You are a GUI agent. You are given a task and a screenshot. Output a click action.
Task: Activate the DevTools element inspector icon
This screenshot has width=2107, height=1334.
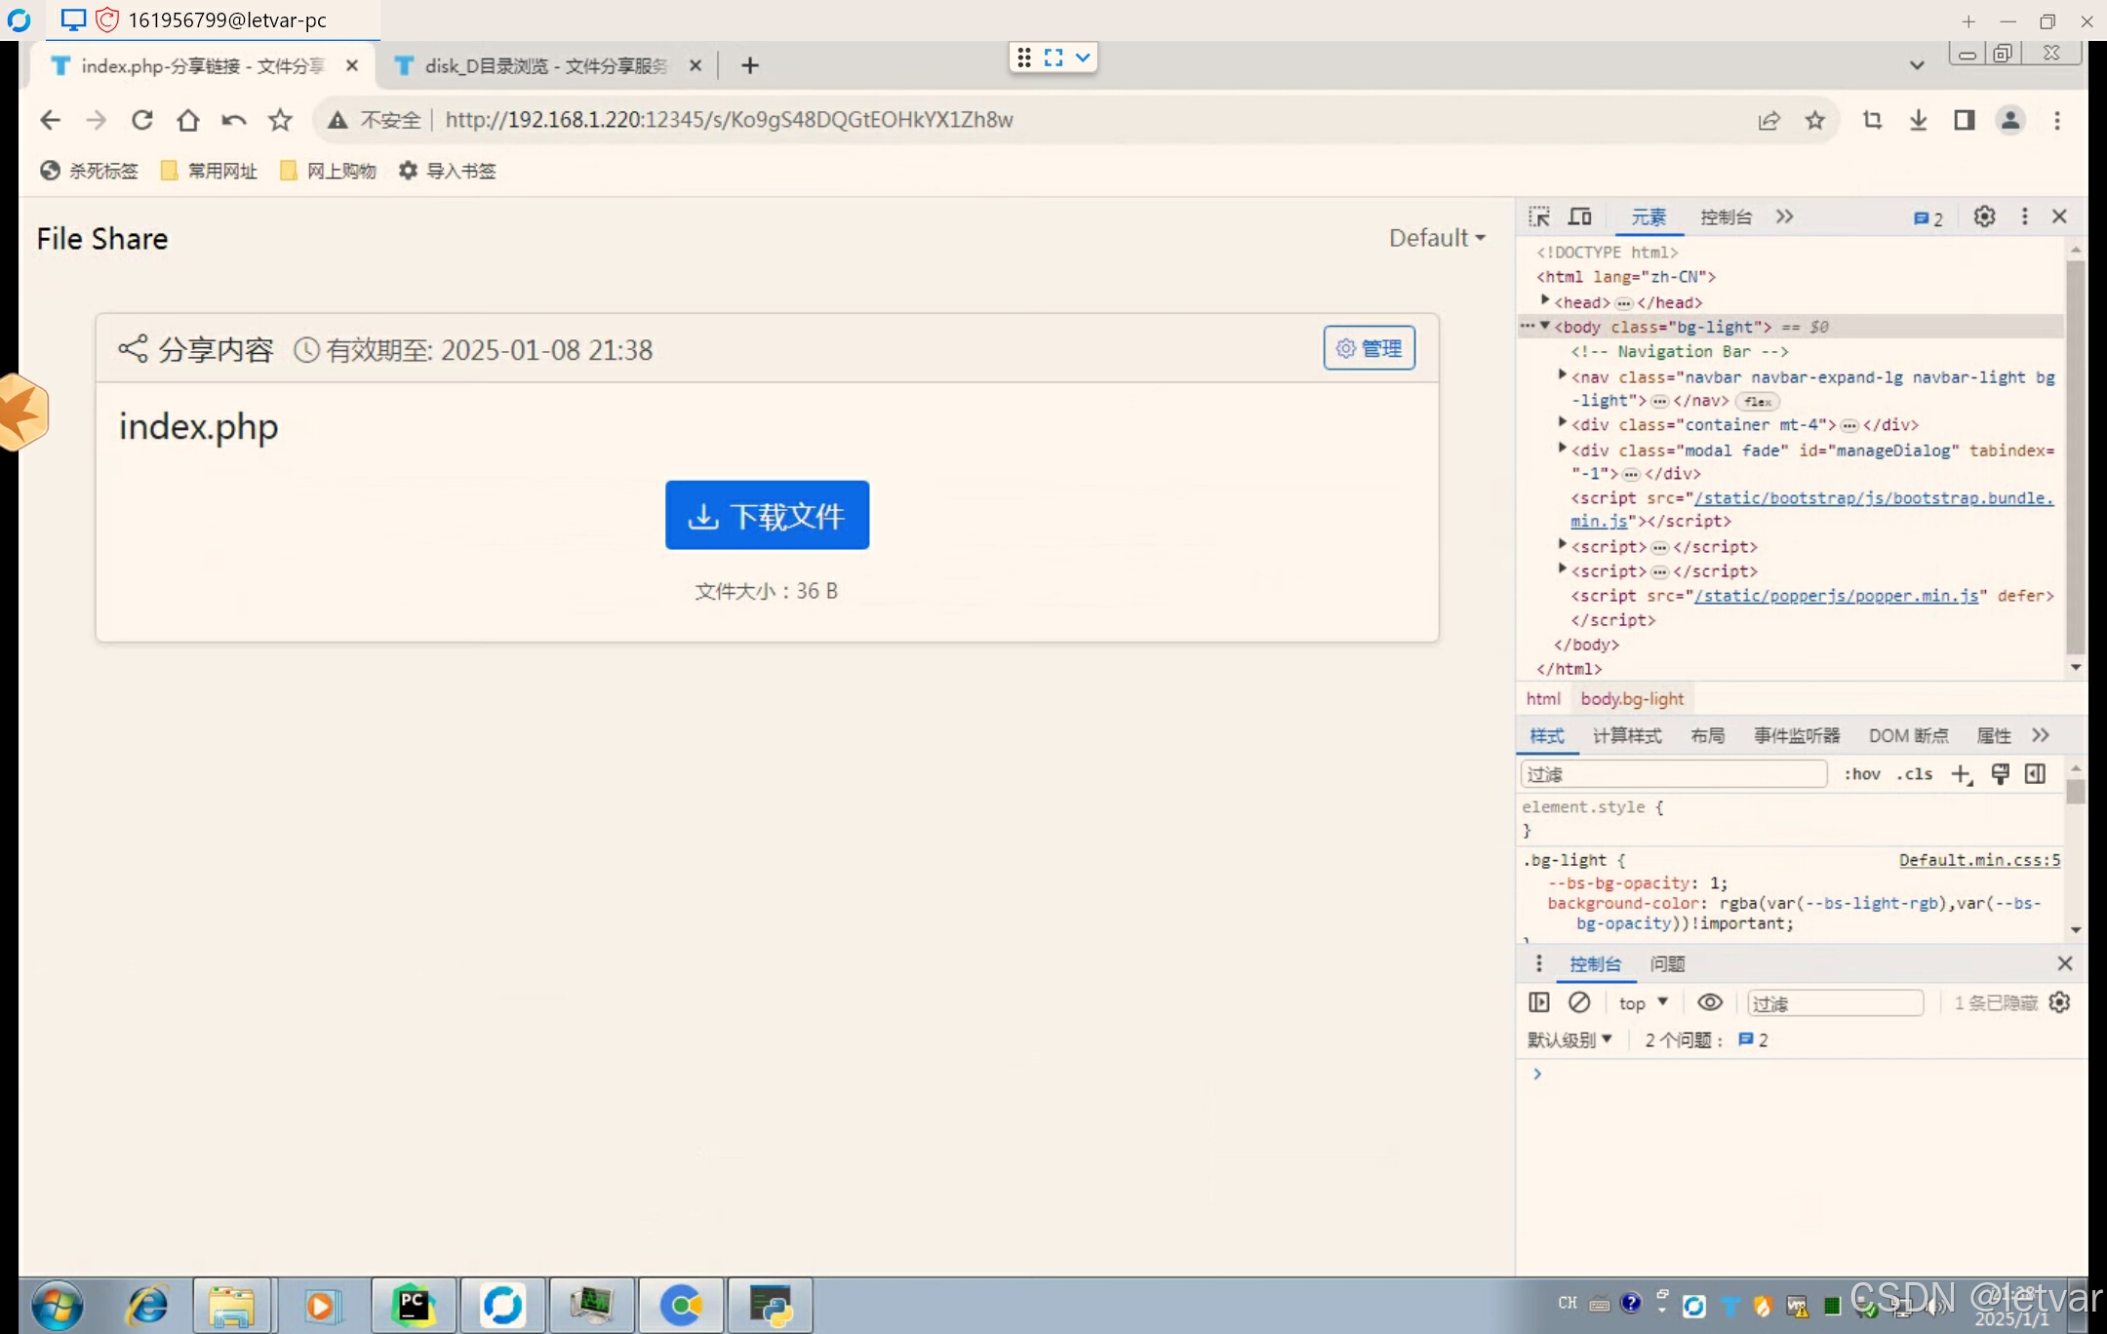click(x=1539, y=216)
